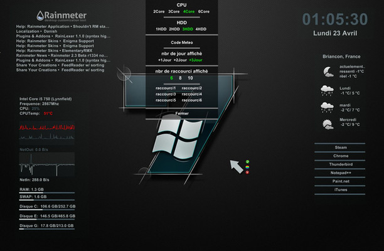Launch Thunderbird shortcut
The height and width of the screenshot is (251, 384).
(x=340, y=164)
